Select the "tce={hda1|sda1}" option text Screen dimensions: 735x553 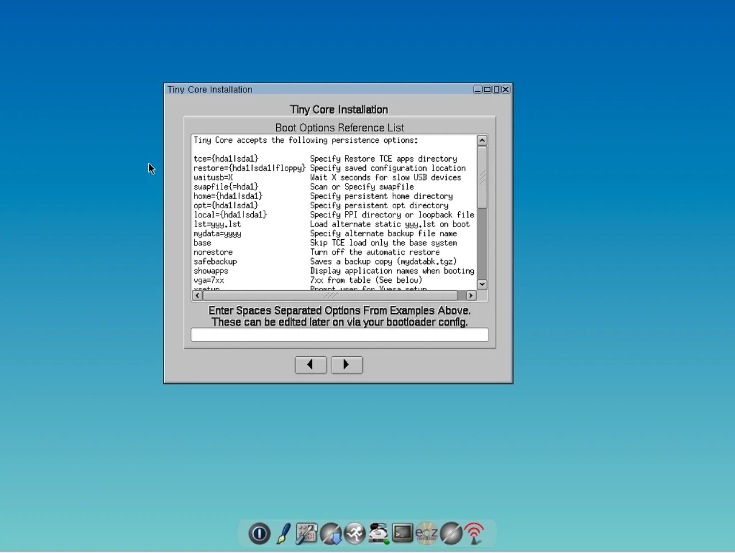coord(226,159)
